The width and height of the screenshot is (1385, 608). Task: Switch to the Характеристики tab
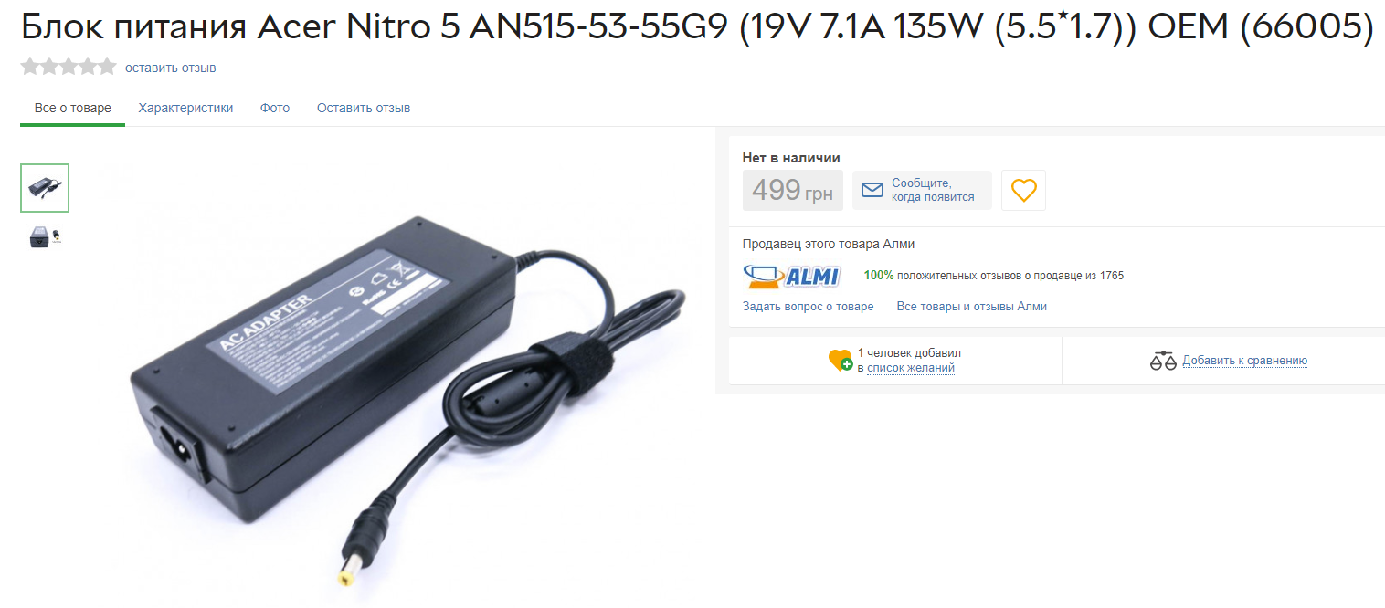click(x=185, y=108)
